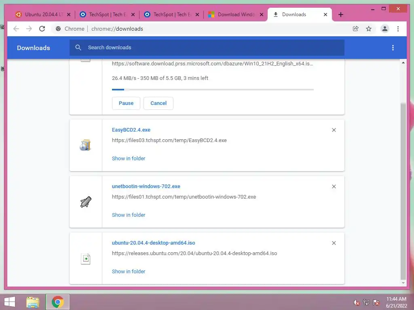
Task: Reload the downloads page
Action: (42, 29)
